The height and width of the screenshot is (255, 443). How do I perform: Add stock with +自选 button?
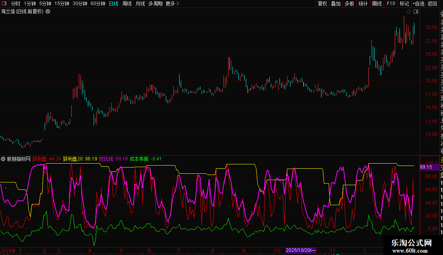coord(418,4)
